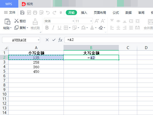Switch to the 数据 tab

tap(129, 13)
